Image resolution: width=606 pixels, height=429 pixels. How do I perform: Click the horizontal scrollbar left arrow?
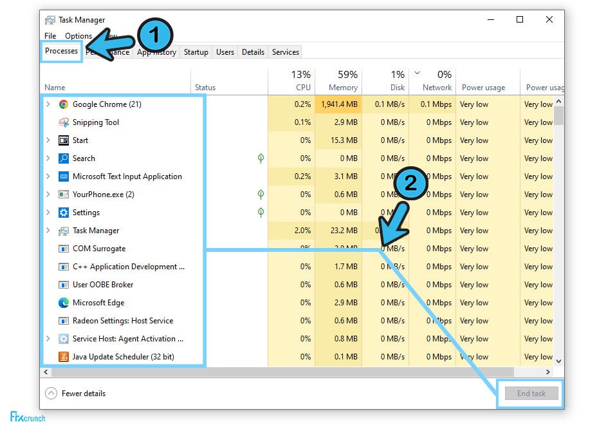[46, 372]
